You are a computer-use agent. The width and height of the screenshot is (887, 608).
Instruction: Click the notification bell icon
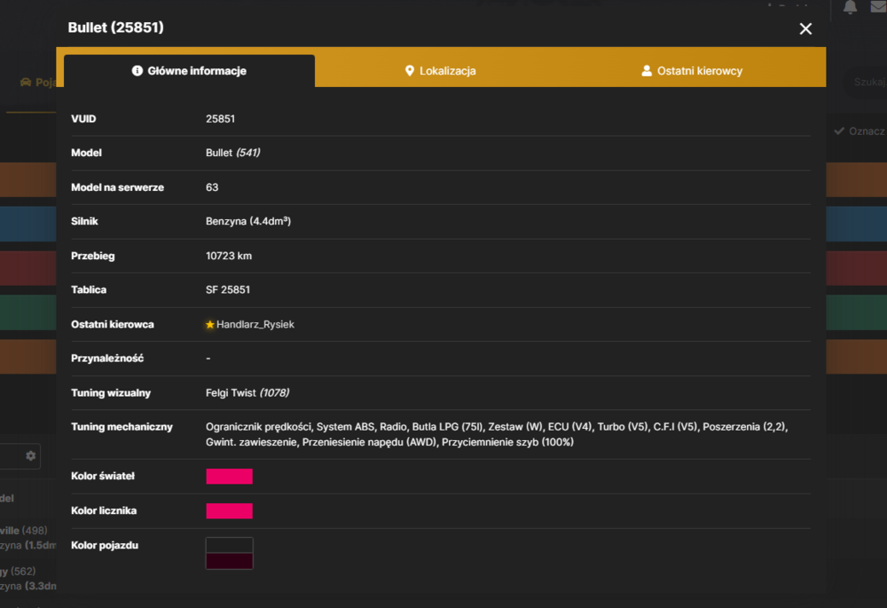pos(850,7)
